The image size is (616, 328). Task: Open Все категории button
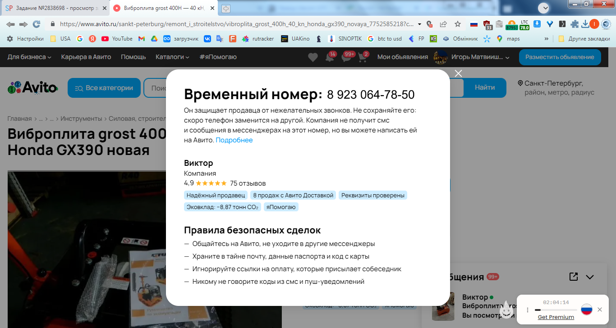coord(104,88)
